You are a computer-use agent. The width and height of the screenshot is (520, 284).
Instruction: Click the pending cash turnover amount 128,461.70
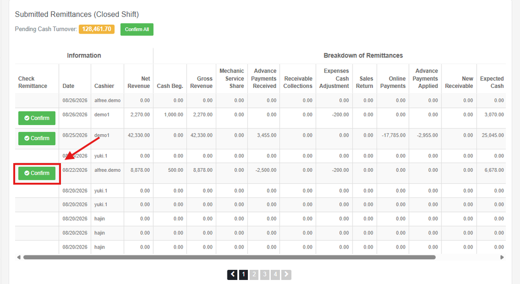click(96, 29)
